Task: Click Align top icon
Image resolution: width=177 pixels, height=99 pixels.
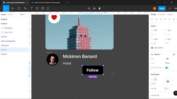Action: coord(165,19)
